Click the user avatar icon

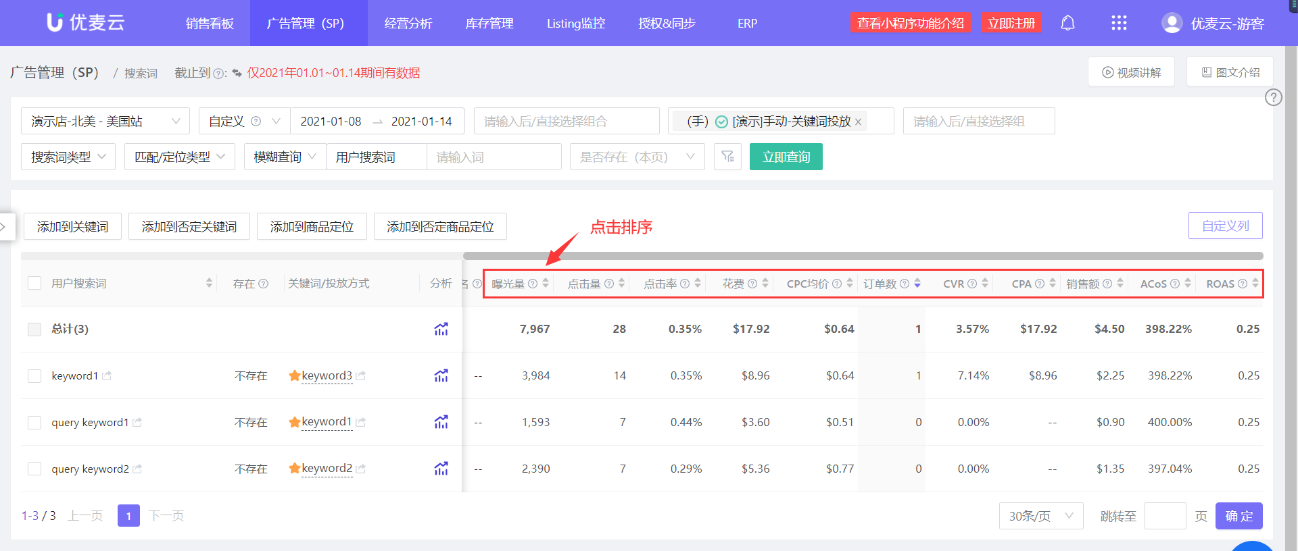[x=1172, y=23]
